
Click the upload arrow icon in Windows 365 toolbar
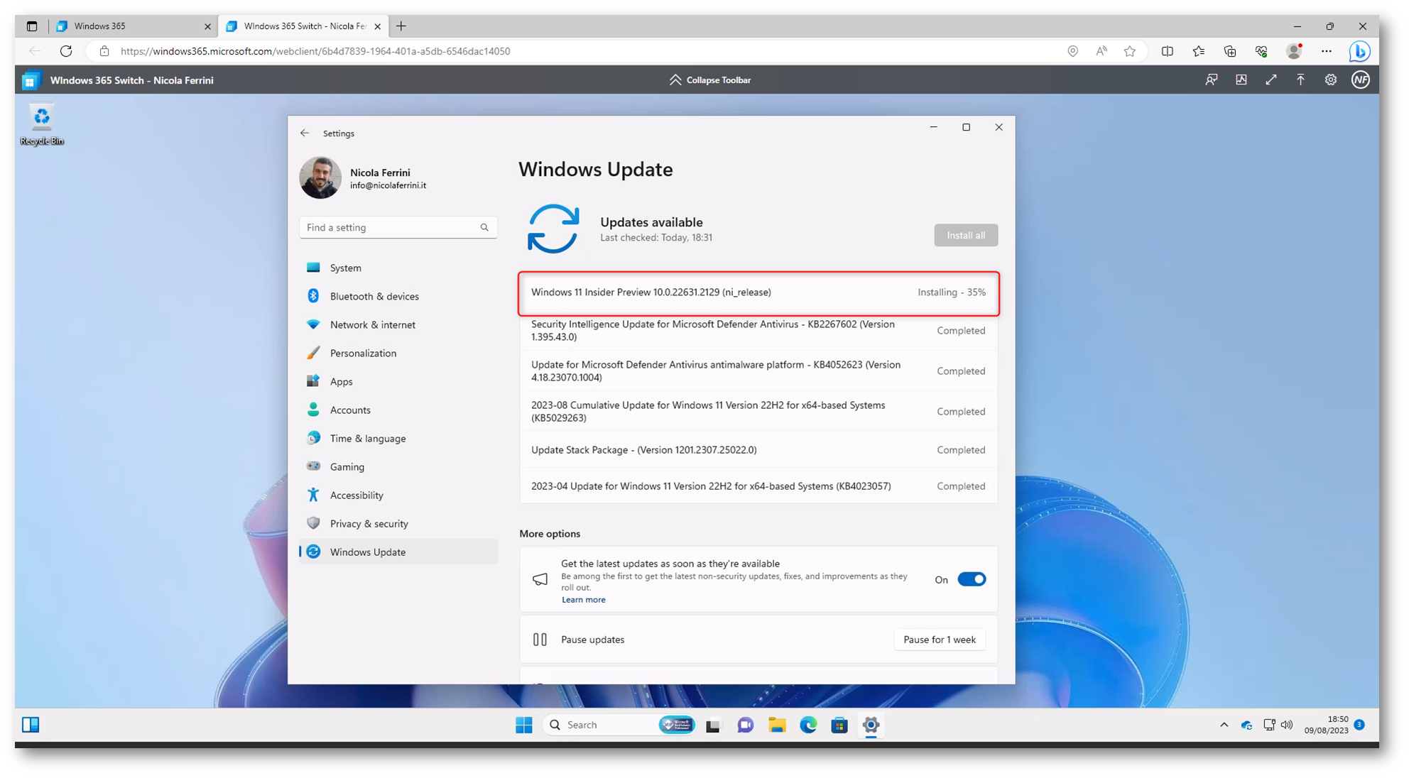pyautogui.click(x=1300, y=80)
